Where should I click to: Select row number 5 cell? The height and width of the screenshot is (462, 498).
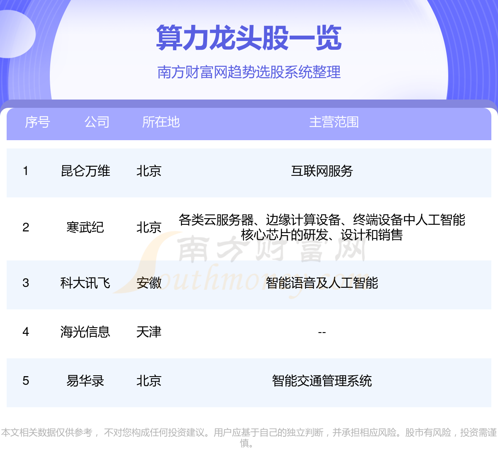point(26,381)
